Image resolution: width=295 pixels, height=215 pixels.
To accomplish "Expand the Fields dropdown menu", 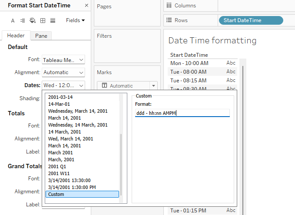I will [75, 20].
